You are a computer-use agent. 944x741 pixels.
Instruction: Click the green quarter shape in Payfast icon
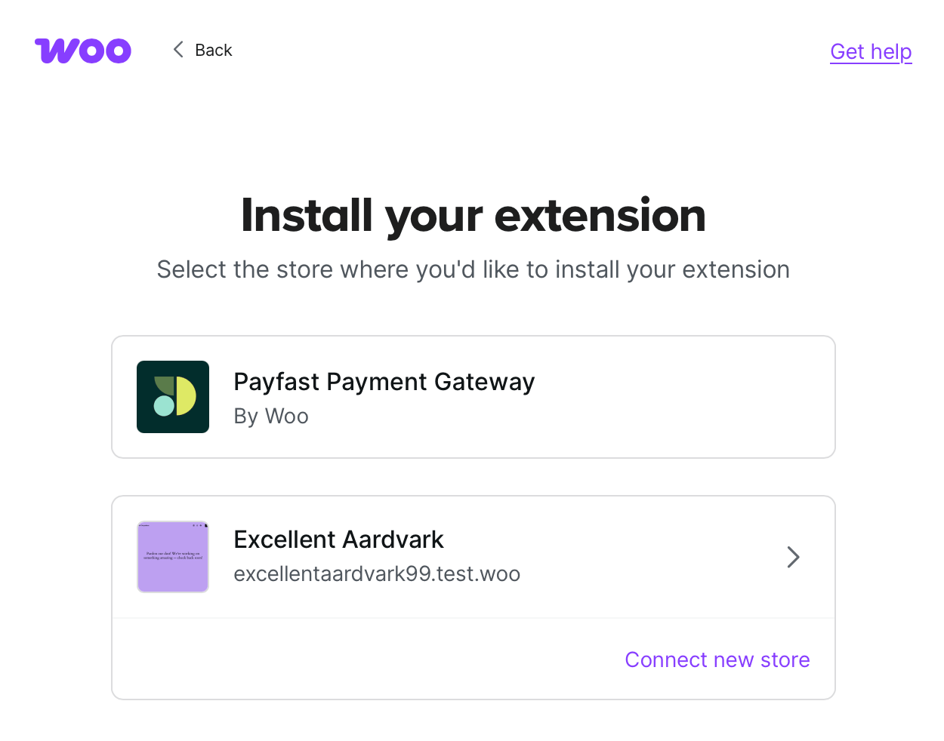[164, 386]
